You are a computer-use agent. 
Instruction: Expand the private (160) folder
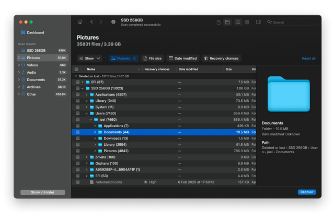(x=87, y=157)
